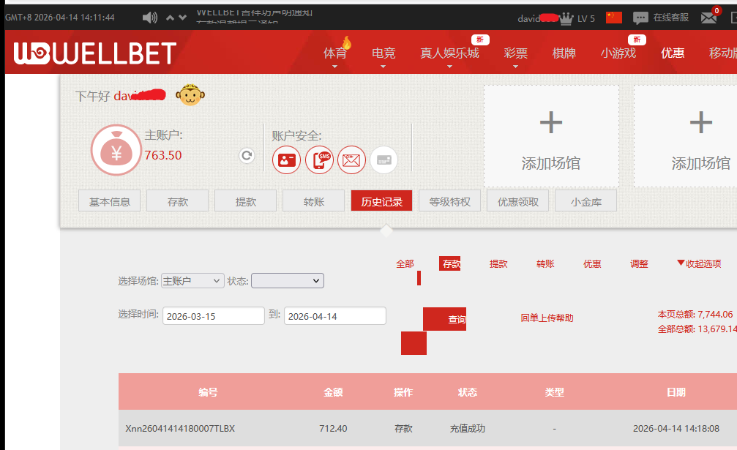Switch to the 提款 filter tab
Screen dimensions: 737x450
498,264
